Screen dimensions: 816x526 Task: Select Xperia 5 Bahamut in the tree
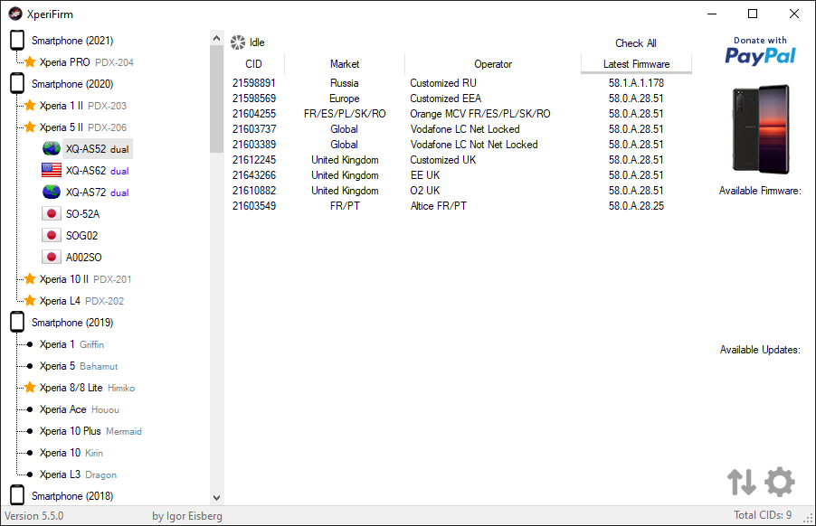tap(79, 366)
